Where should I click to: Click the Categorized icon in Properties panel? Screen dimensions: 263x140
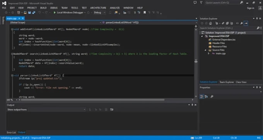coord(202,96)
